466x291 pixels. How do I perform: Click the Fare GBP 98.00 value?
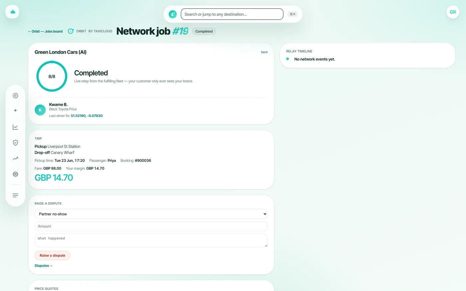(52, 168)
